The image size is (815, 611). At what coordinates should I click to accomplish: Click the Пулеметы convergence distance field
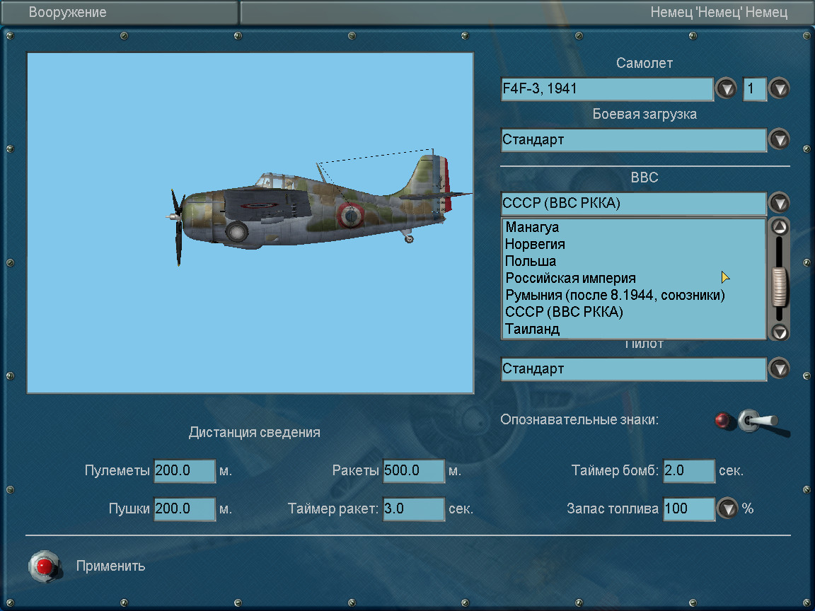[x=184, y=471]
